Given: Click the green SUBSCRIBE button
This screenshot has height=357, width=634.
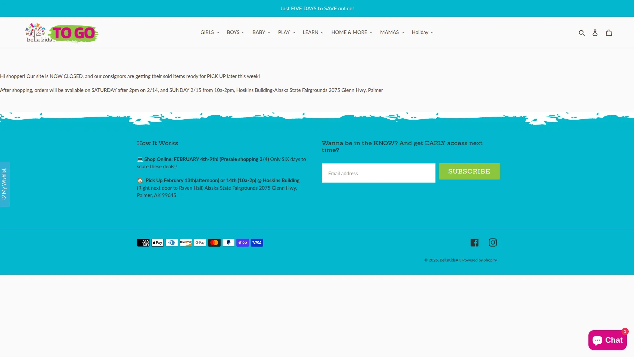Looking at the screenshot, I should [x=469, y=171].
